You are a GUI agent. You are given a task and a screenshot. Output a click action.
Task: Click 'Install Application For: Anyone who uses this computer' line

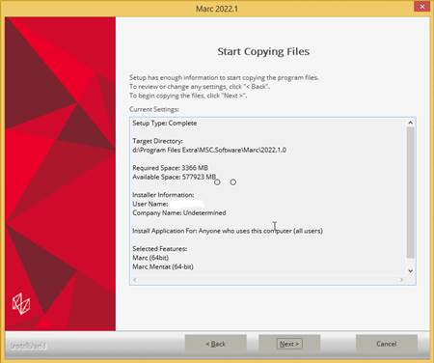tap(228, 231)
